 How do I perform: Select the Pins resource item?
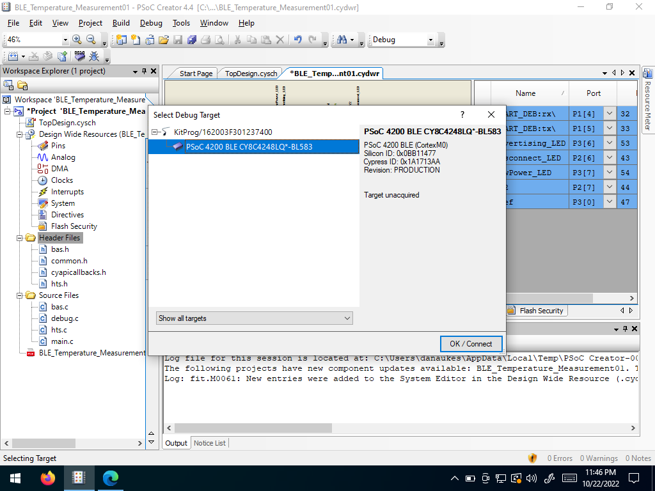tap(58, 146)
